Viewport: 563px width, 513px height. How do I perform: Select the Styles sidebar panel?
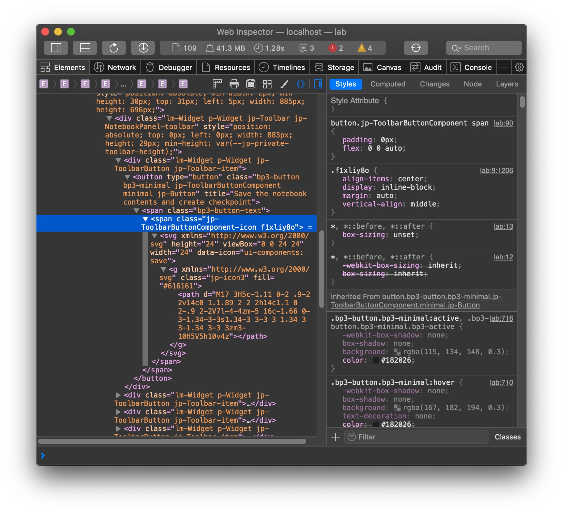pos(346,84)
